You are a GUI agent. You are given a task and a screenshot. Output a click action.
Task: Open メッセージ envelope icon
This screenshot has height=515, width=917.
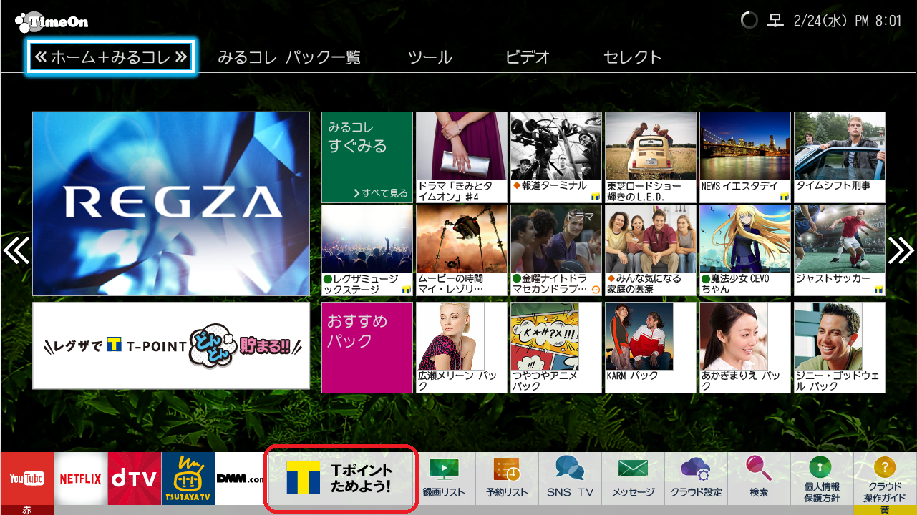tap(633, 478)
